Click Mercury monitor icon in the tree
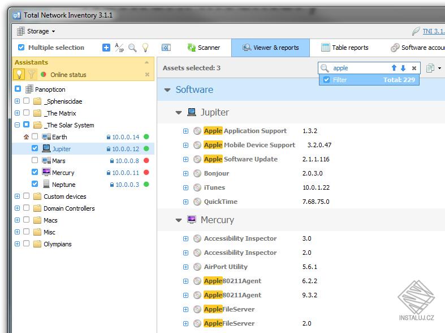 point(46,172)
